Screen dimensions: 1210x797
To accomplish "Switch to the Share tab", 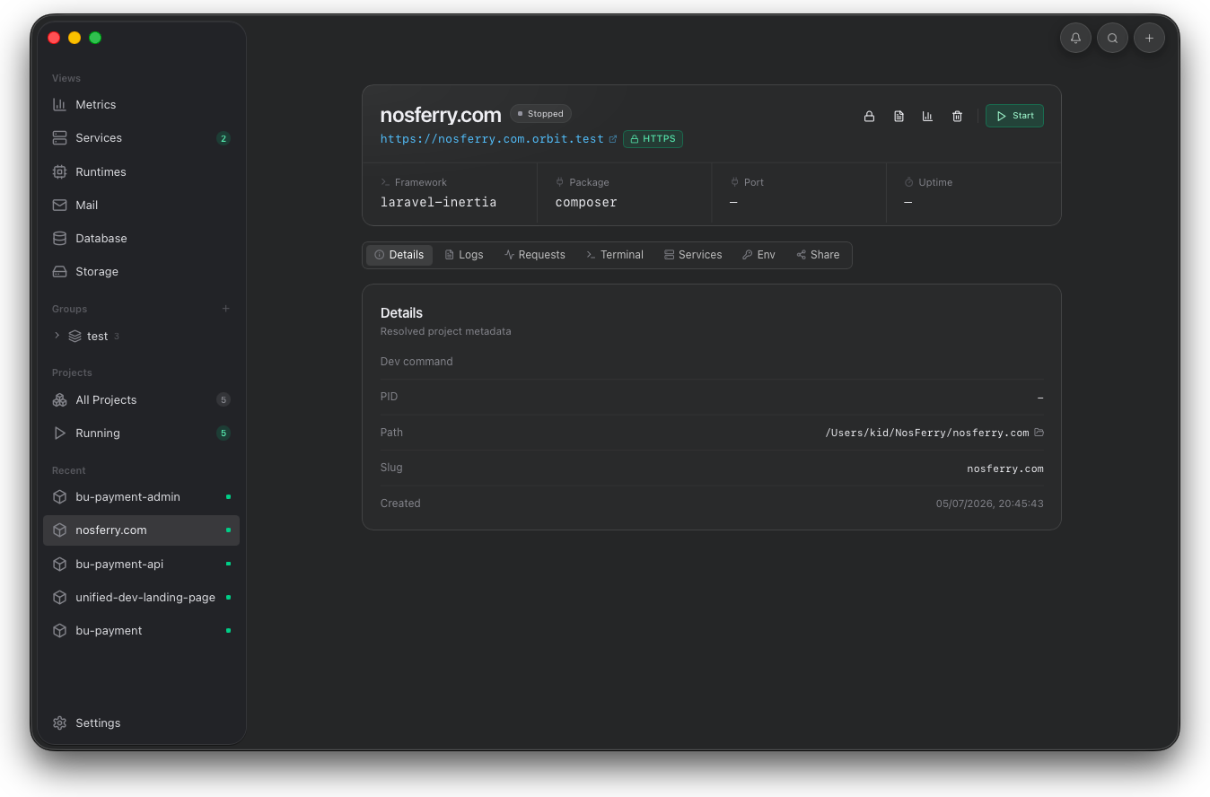I will click(x=818, y=255).
